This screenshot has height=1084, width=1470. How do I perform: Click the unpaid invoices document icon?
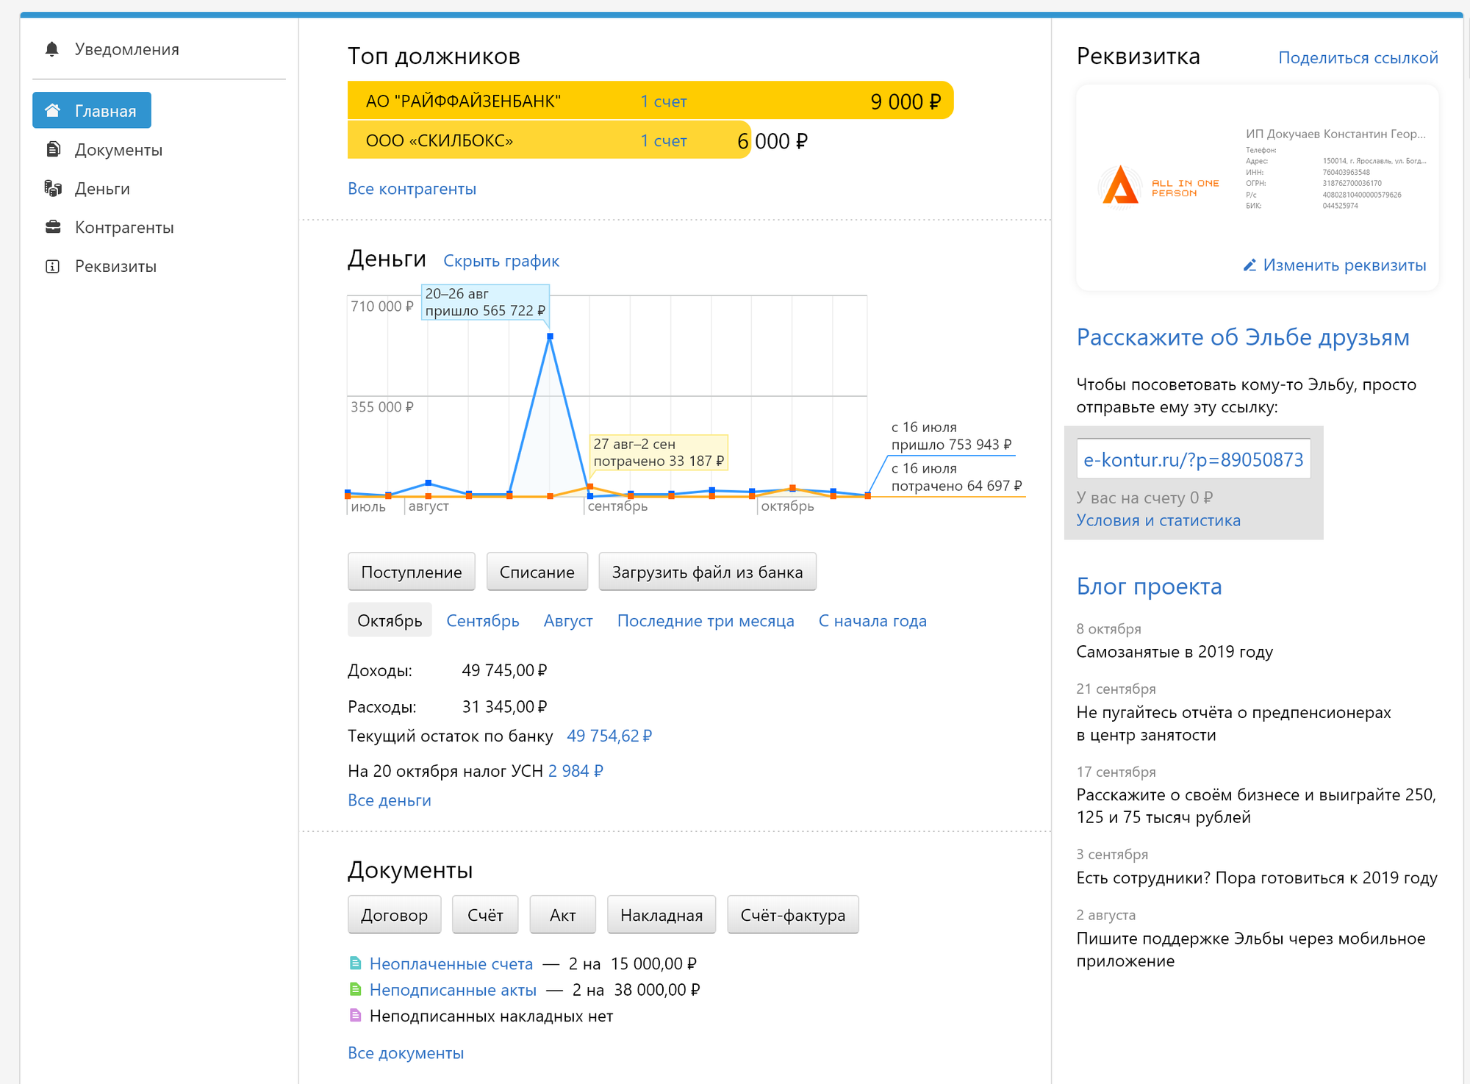coord(356,963)
